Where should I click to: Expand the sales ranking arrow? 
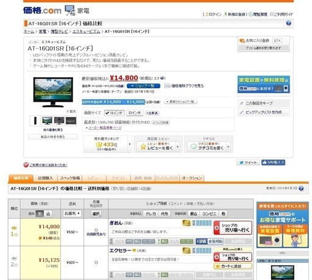pos(130,144)
